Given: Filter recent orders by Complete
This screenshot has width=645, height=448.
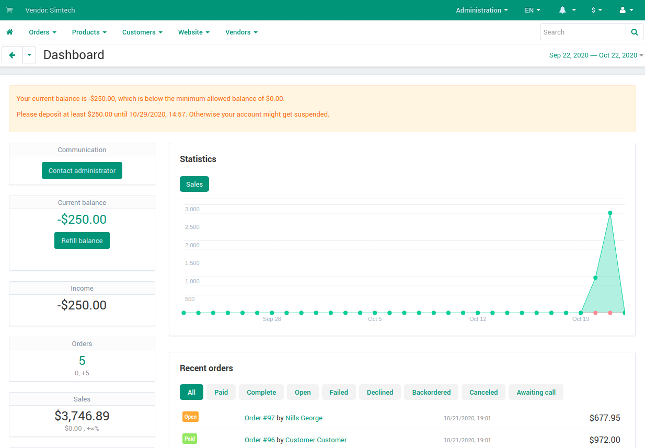Looking at the screenshot, I should tap(261, 392).
